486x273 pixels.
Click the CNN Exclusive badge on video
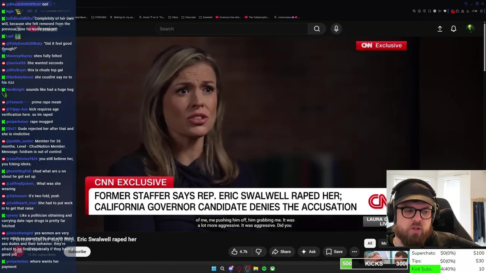[x=381, y=45]
